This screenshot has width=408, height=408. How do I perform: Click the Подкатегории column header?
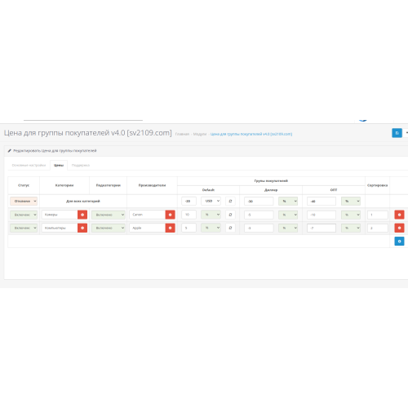point(109,185)
